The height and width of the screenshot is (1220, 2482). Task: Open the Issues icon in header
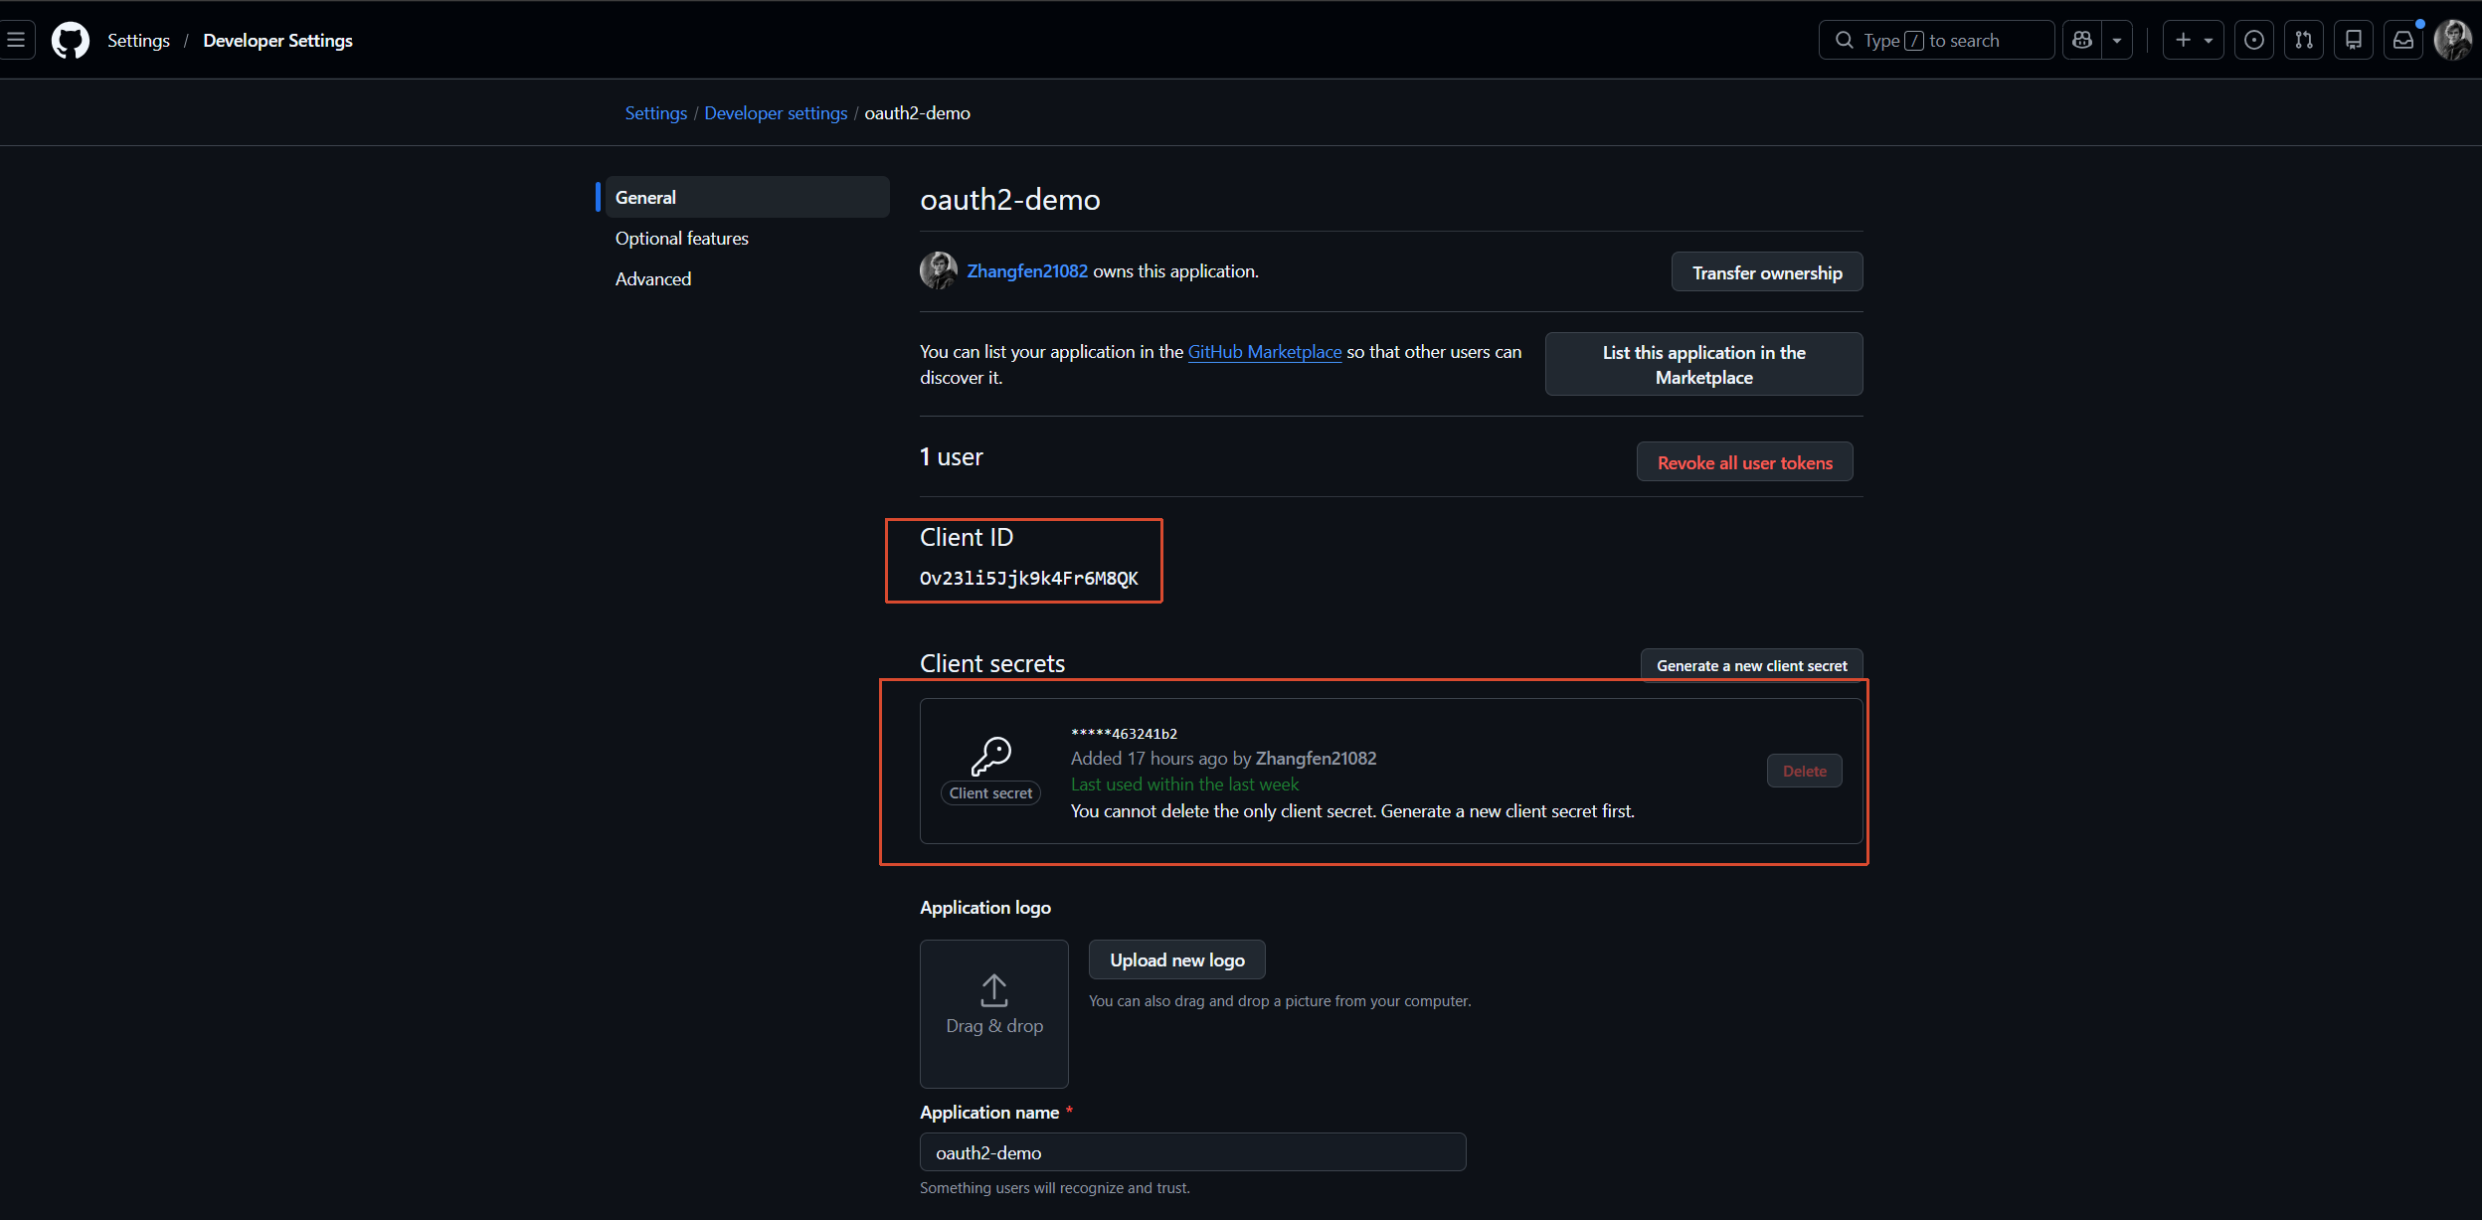(x=2254, y=40)
